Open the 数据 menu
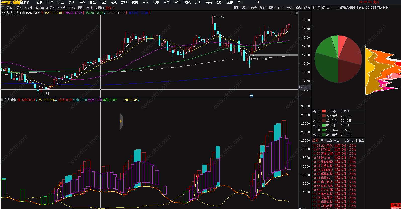The width and height of the screenshot is (401, 209). pyautogui.click(x=124, y=2)
